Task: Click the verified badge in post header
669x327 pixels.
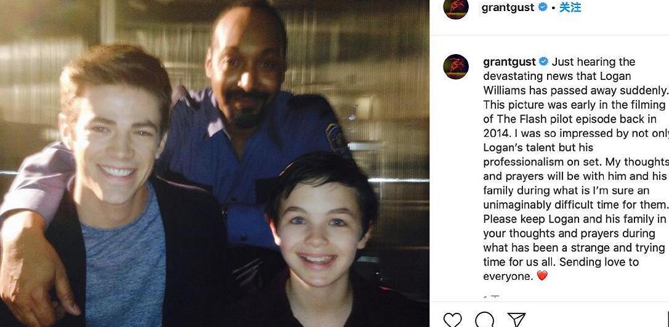Action: 543,7
